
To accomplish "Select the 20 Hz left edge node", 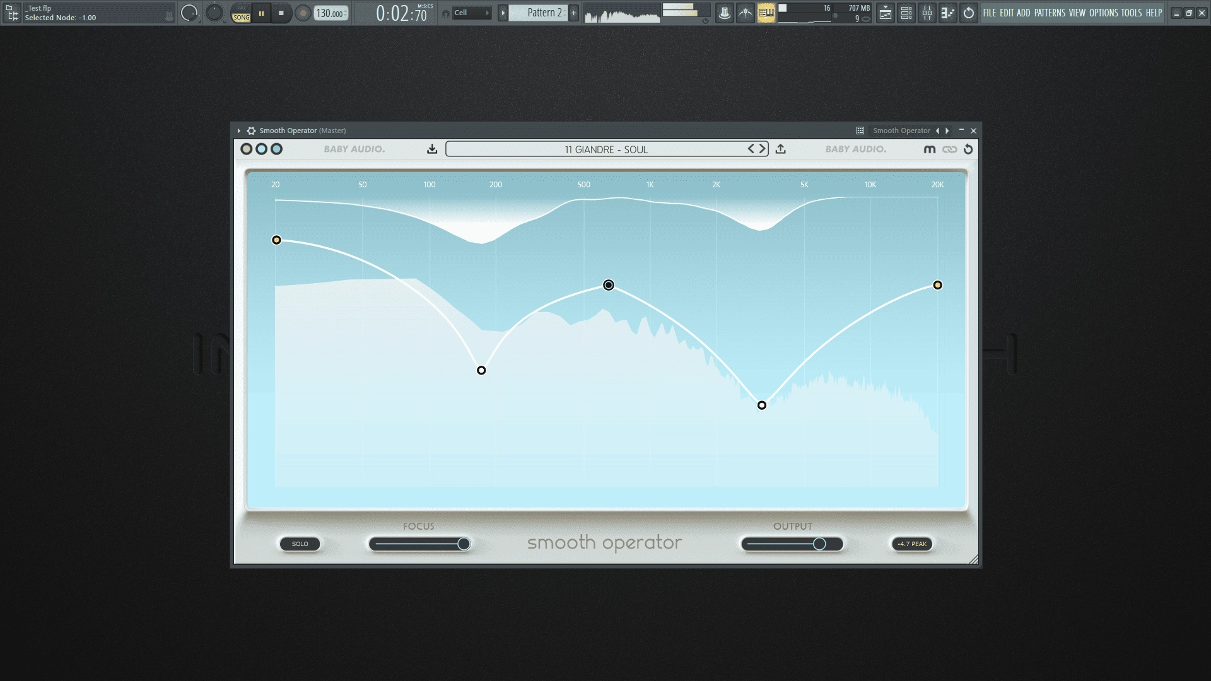I will [x=276, y=240].
